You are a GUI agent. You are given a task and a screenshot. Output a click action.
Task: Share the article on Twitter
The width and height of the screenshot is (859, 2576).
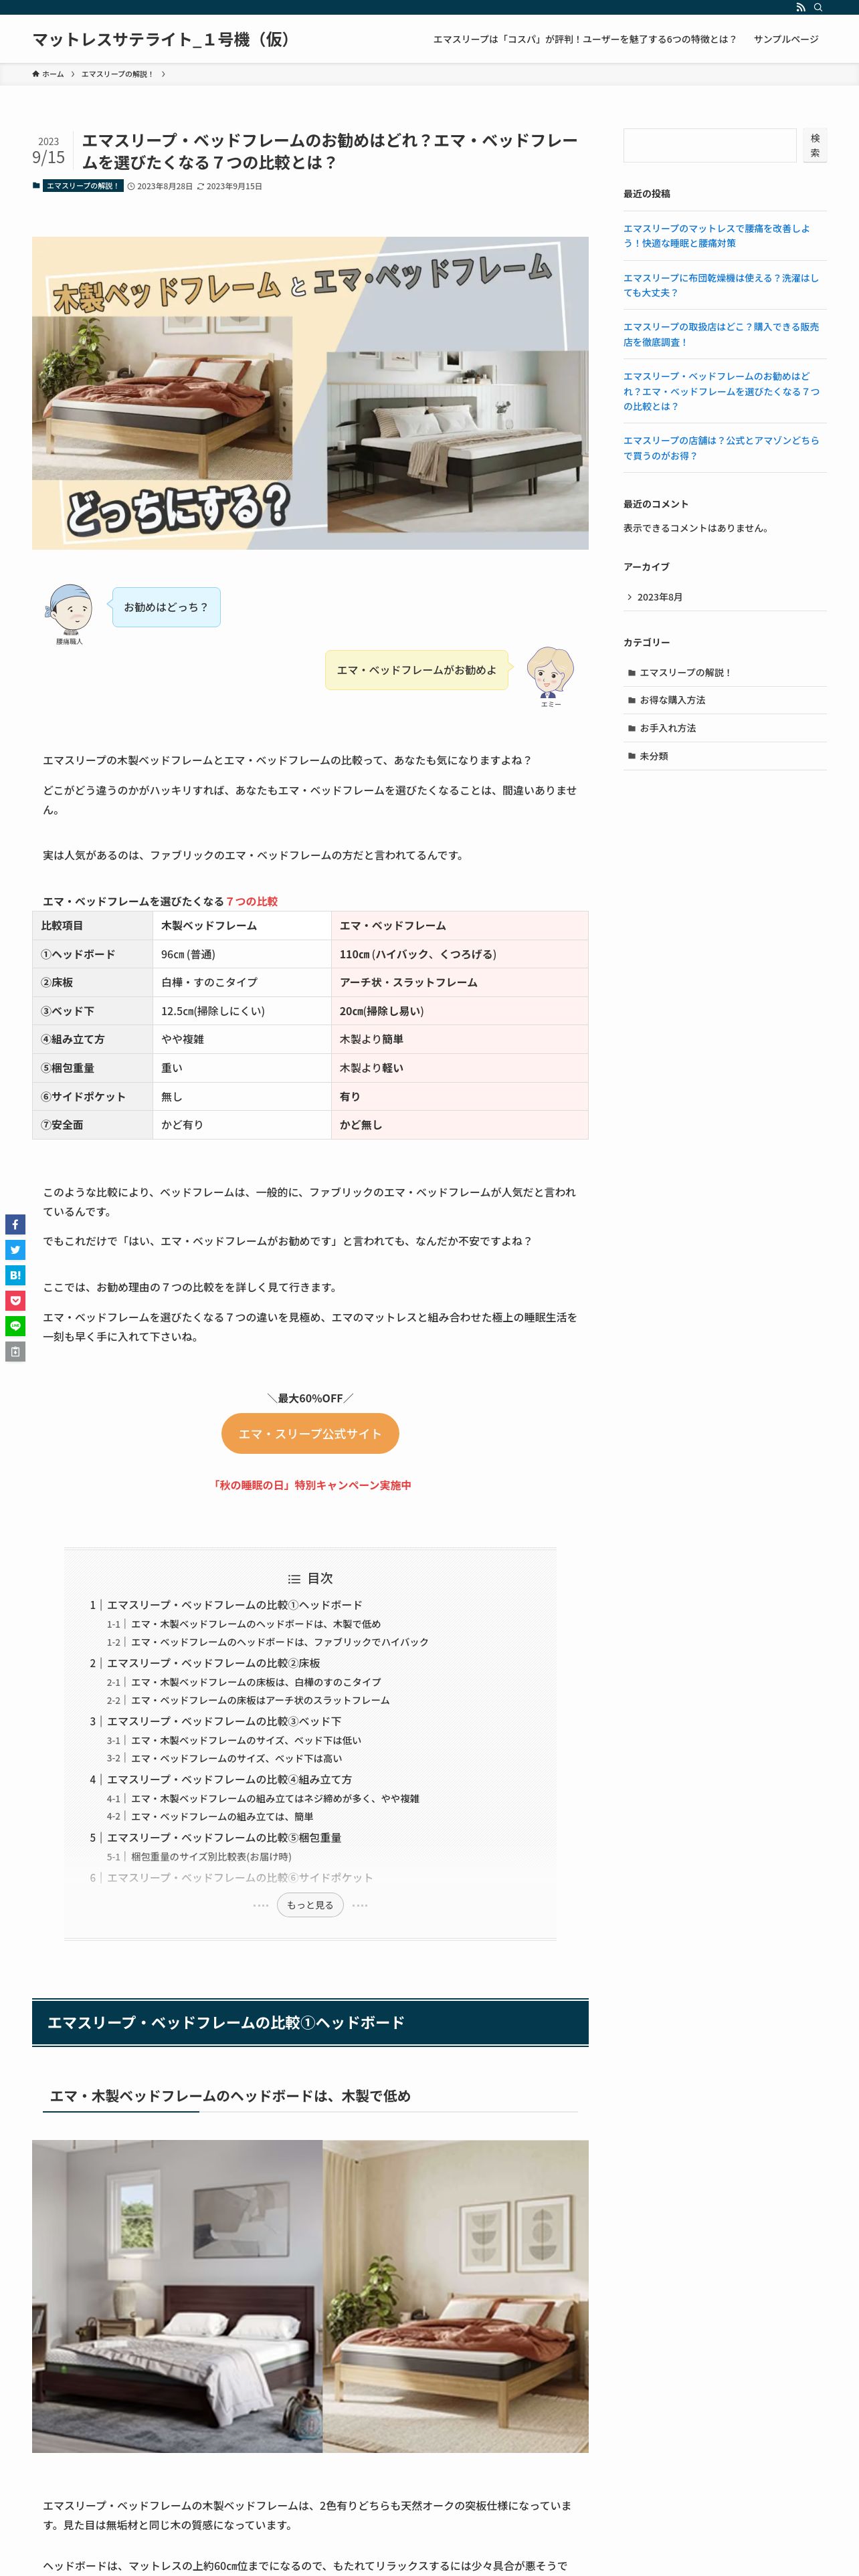pyautogui.click(x=15, y=1250)
